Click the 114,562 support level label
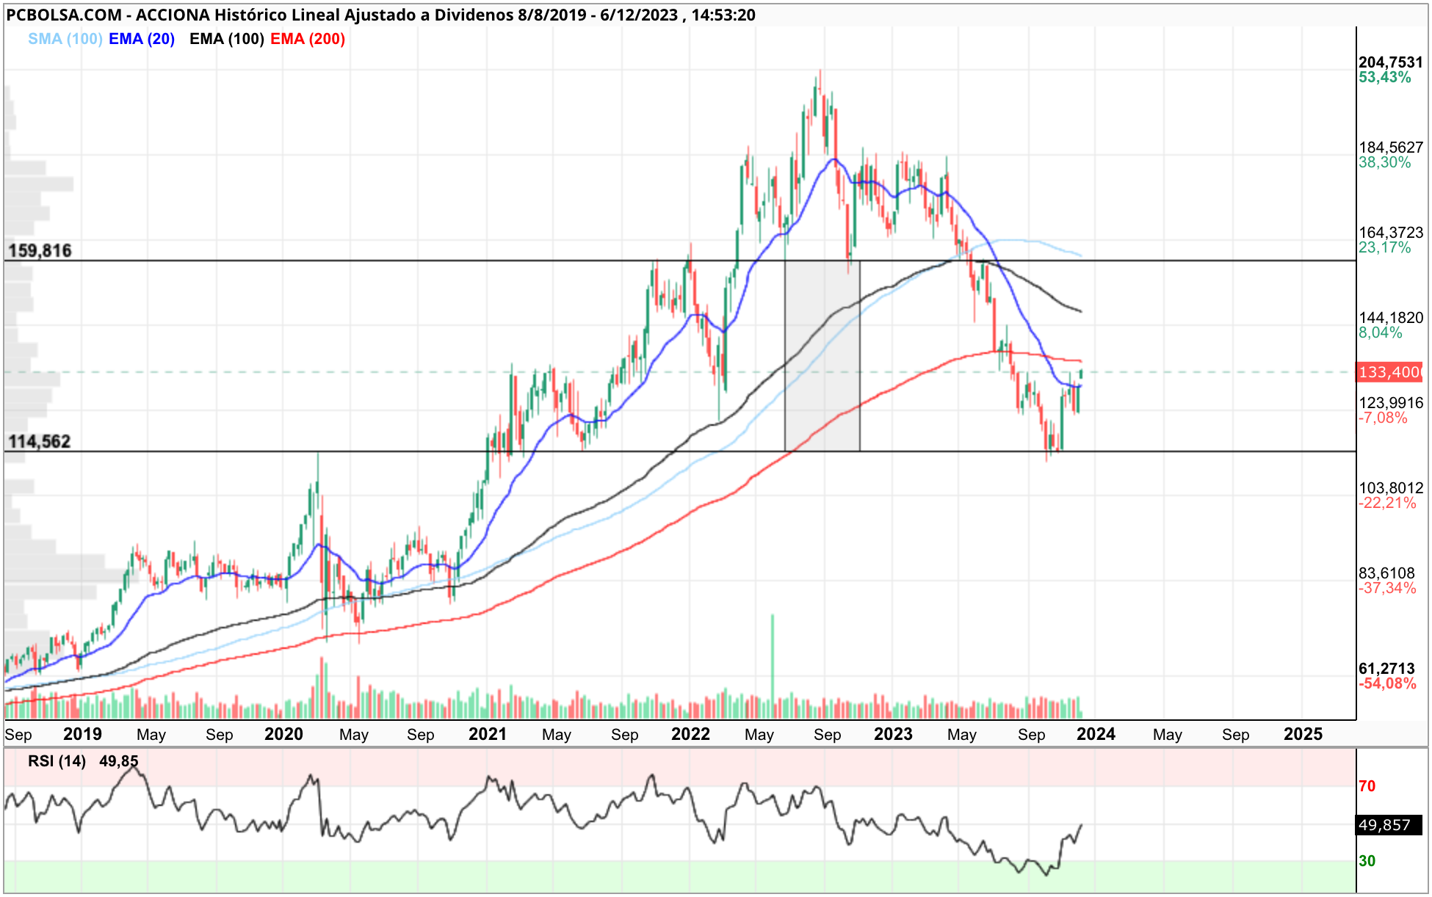1432x897 pixels. pyautogui.click(x=40, y=441)
